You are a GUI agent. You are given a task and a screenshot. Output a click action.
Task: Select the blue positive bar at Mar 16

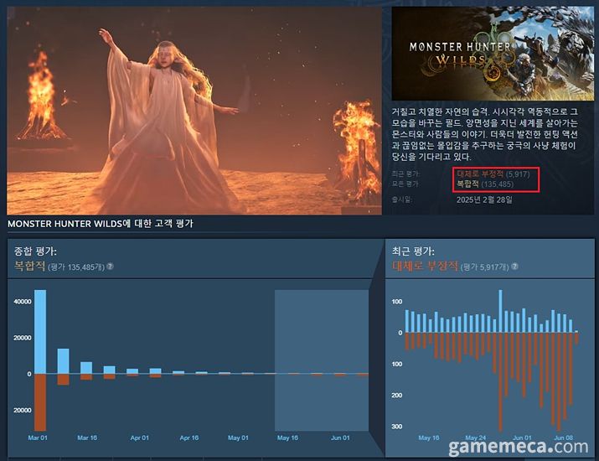pos(63,361)
